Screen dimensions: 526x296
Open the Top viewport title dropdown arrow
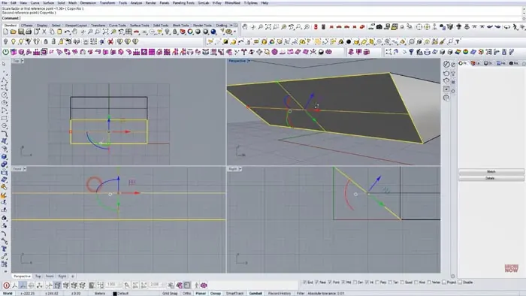tap(23, 61)
